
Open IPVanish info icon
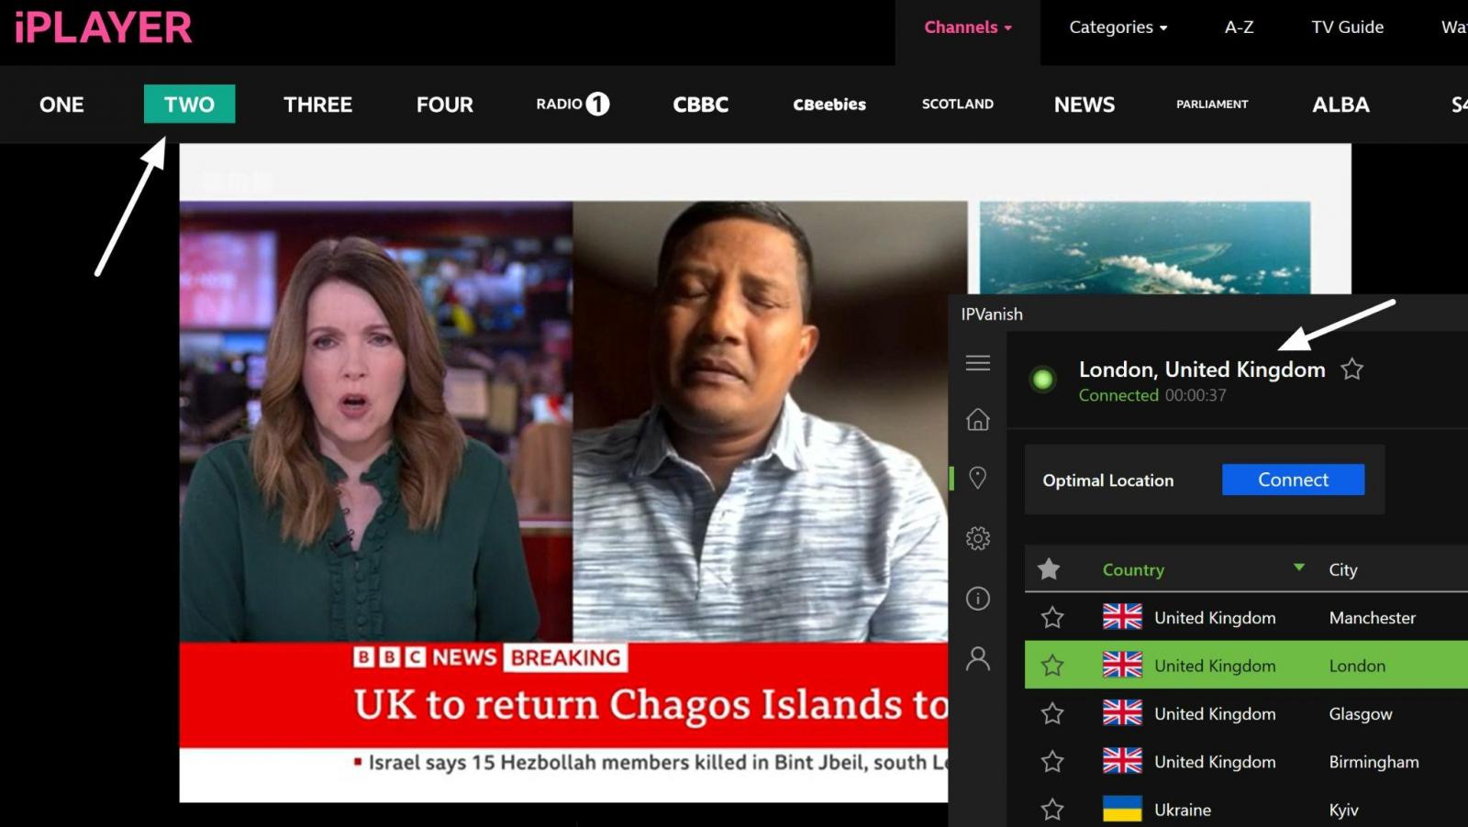(978, 599)
